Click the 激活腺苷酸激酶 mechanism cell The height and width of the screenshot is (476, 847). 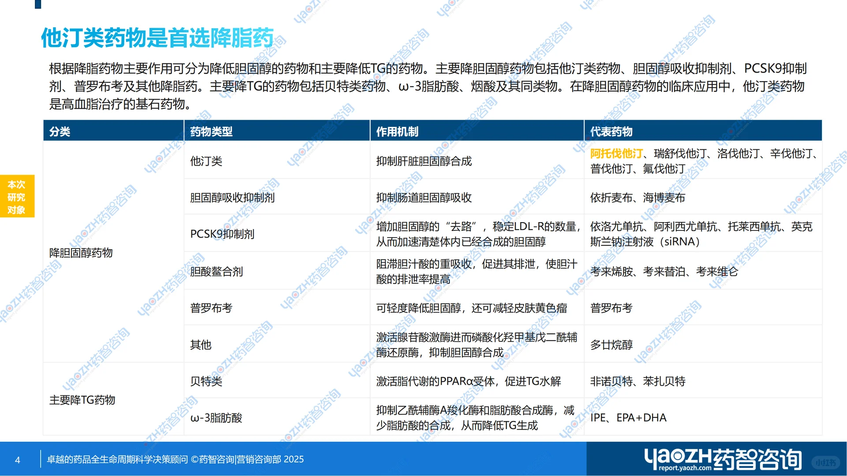pos(477,345)
